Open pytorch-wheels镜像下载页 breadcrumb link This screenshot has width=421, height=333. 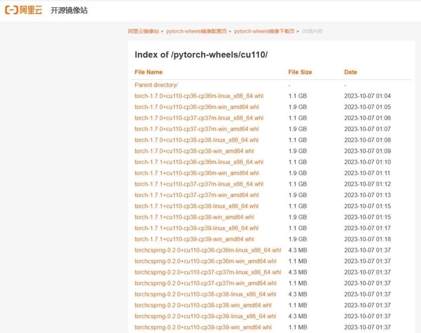pyautogui.click(x=264, y=31)
